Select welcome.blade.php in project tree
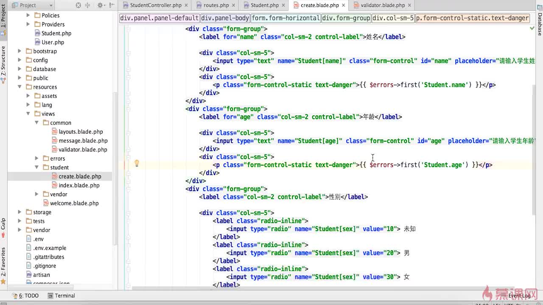This screenshot has height=305, width=543. tap(74, 203)
